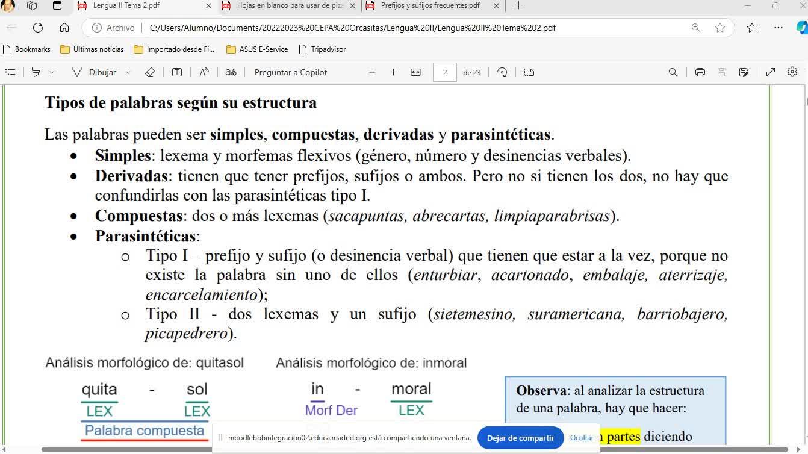Print the PDF document

point(700,72)
